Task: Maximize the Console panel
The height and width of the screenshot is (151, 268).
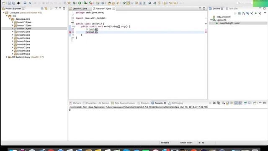Action: [264, 103]
